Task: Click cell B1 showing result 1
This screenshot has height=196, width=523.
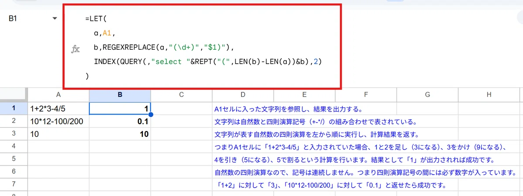Action: click(120, 108)
